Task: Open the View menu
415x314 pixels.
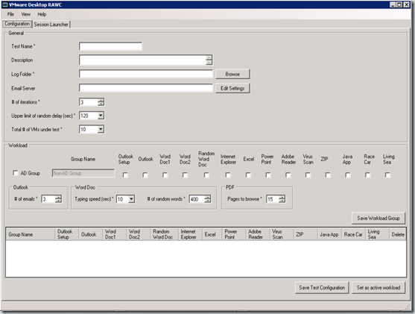Action: coord(25,14)
